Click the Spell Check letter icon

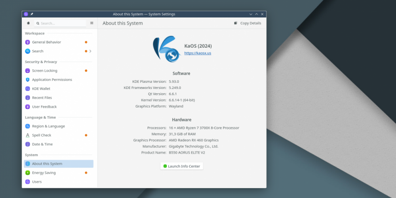point(28,135)
